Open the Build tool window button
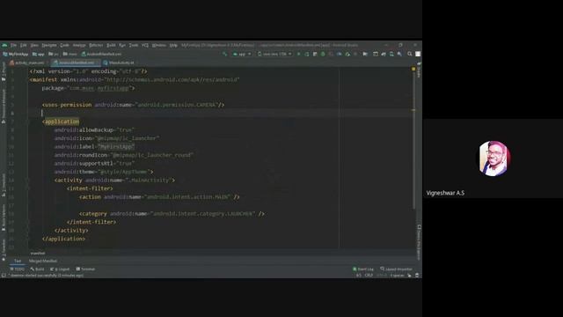 pyautogui.click(x=37, y=269)
